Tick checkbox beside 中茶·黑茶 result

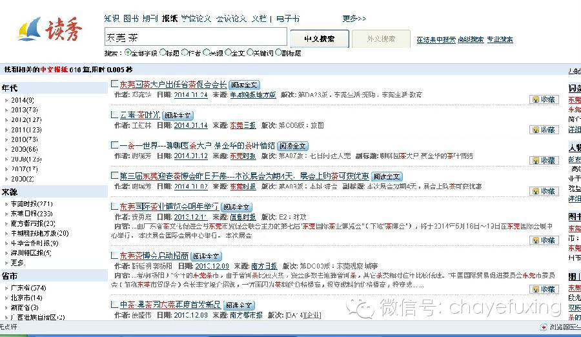point(114,304)
